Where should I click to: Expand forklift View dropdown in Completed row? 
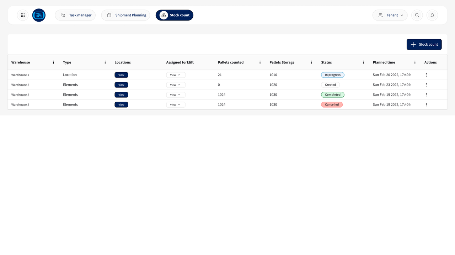click(176, 95)
